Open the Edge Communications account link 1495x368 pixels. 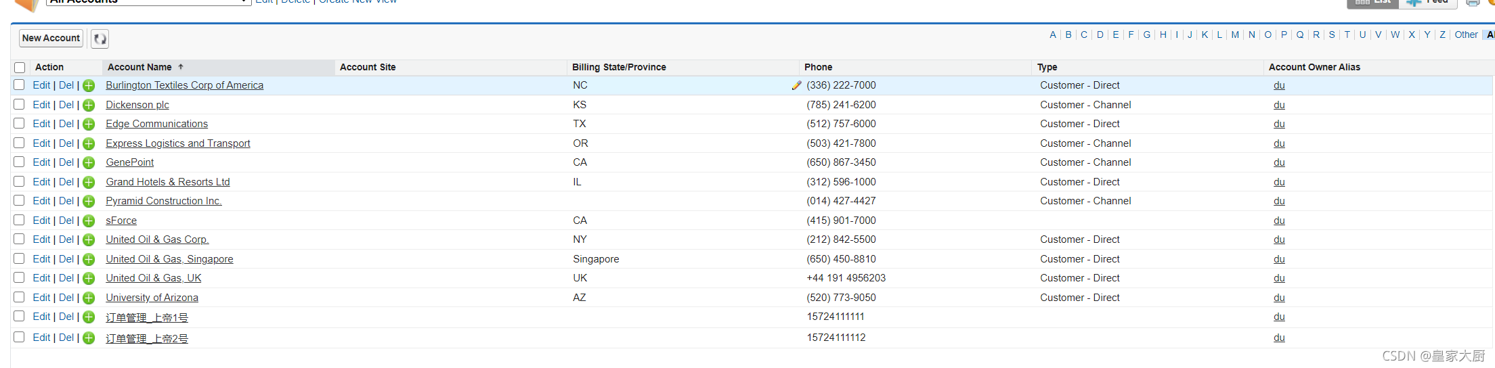pyautogui.click(x=156, y=124)
